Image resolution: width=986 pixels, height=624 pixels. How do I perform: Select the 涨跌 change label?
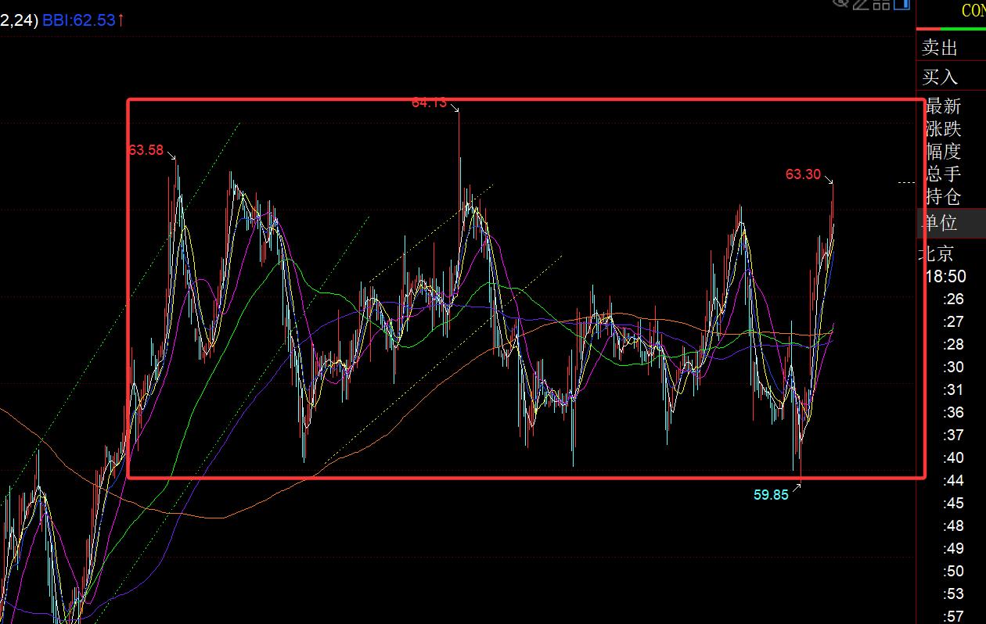pyautogui.click(x=943, y=129)
